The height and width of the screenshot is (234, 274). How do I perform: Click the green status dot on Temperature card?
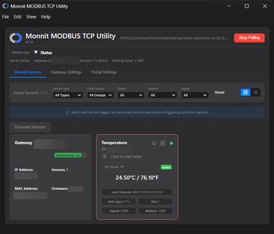[171, 143]
